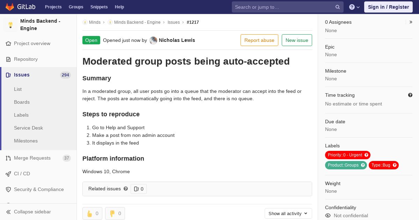Click the Issues count badge 294
The image size is (419, 220).
point(65,75)
